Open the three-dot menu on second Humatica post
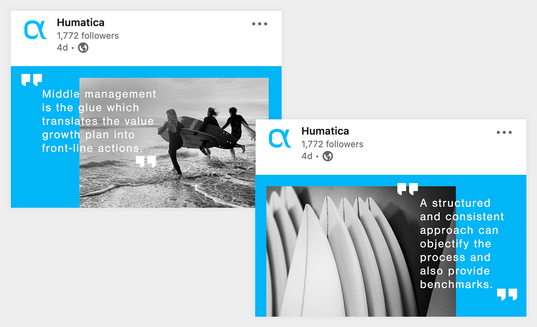Screen dimensions: 537x327 [x=504, y=132]
